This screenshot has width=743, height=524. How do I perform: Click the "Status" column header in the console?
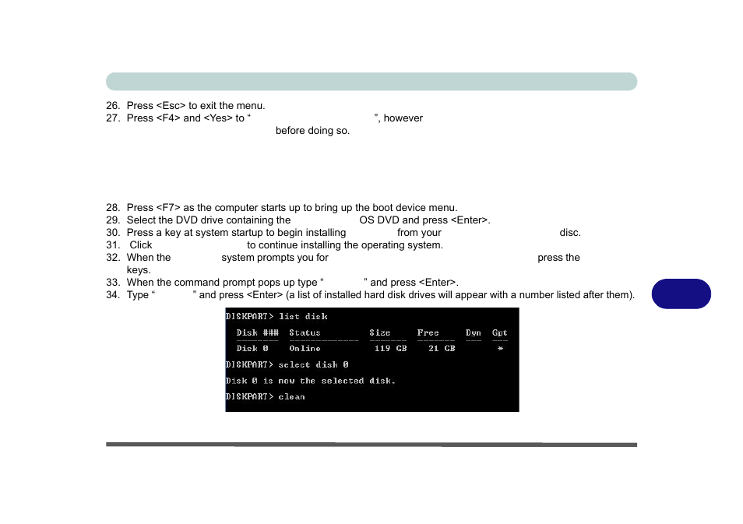pos(305,332)
